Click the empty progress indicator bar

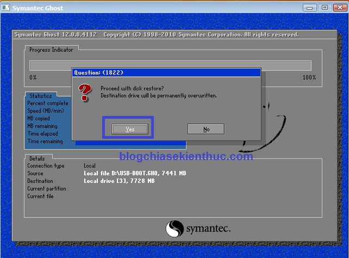pyautogui.click(x=170, y=65)
